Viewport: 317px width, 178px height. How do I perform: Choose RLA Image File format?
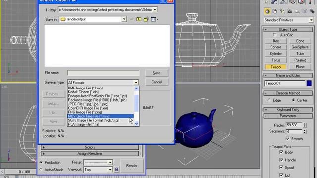tap(101, 124)
